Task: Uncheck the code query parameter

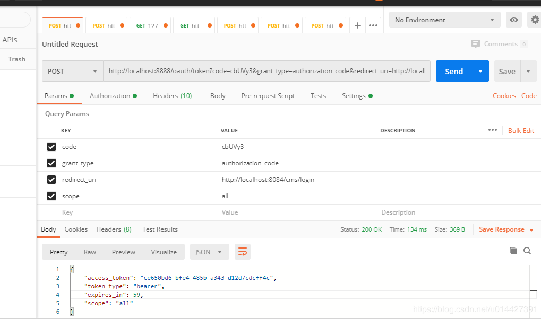Action: click(x=51, y=147)
